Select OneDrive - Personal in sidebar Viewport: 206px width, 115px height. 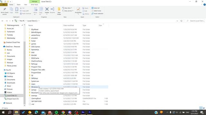(13, 47)
